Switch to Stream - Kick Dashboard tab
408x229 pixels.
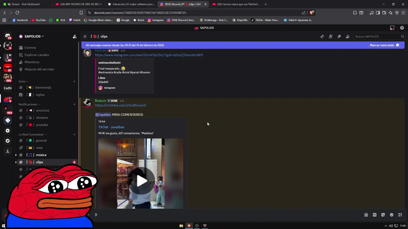[25, 4]
